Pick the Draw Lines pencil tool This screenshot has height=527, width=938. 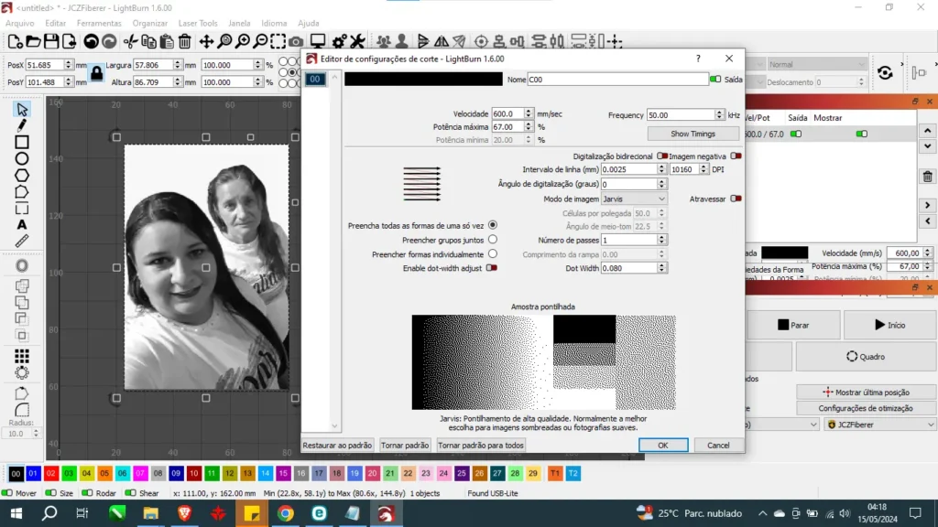pos(22,125)
